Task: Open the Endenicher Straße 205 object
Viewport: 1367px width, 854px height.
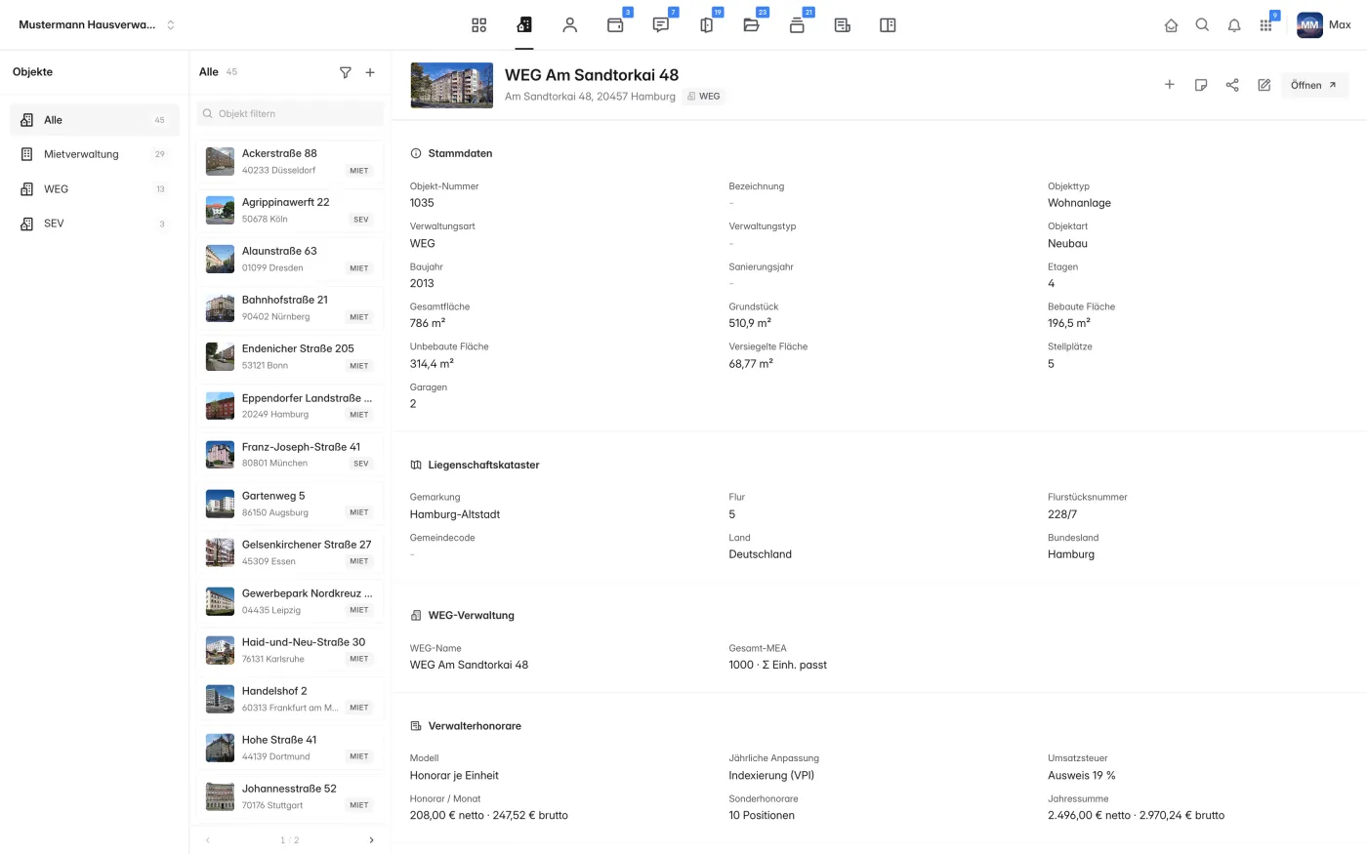Action: pos(290,356)
